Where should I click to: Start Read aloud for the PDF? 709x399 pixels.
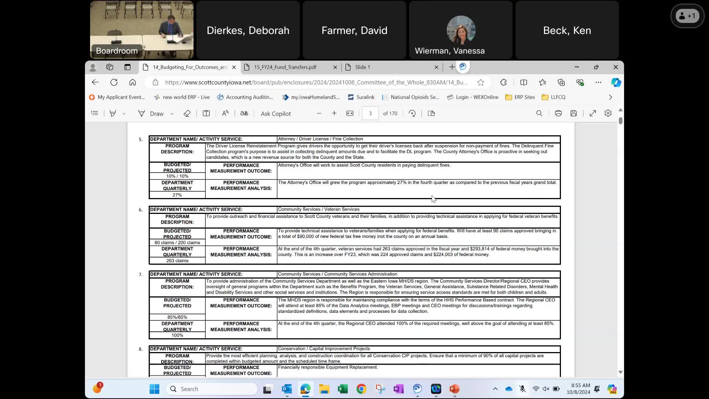point(225,113)
